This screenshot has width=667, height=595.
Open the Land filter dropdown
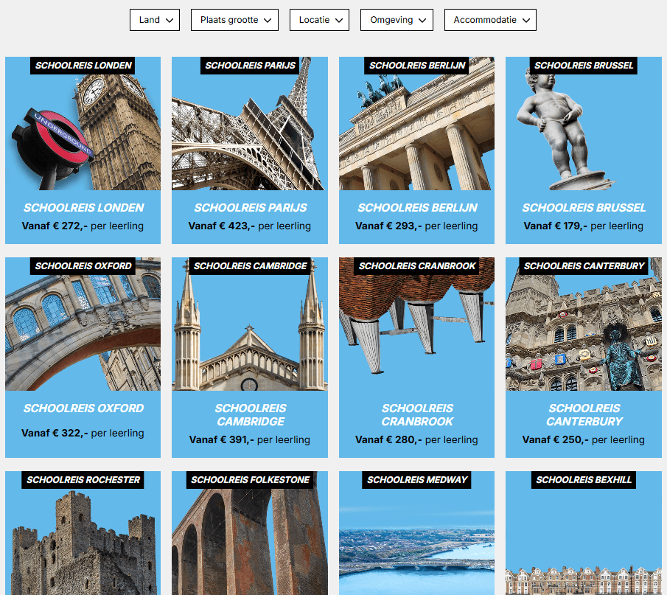pos(155,20)
